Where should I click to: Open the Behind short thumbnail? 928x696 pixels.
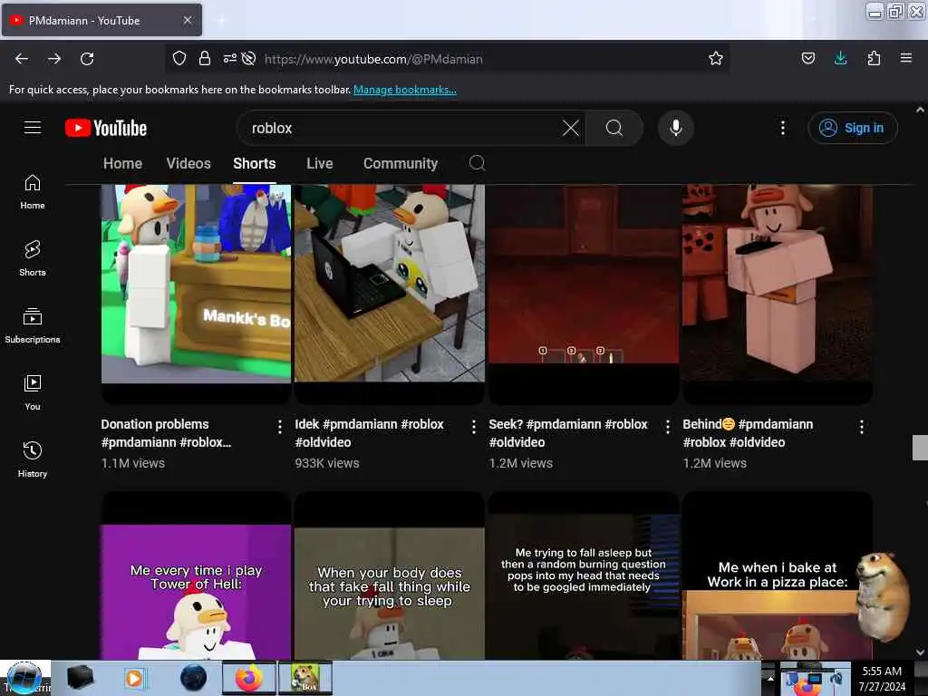point(777,295)
